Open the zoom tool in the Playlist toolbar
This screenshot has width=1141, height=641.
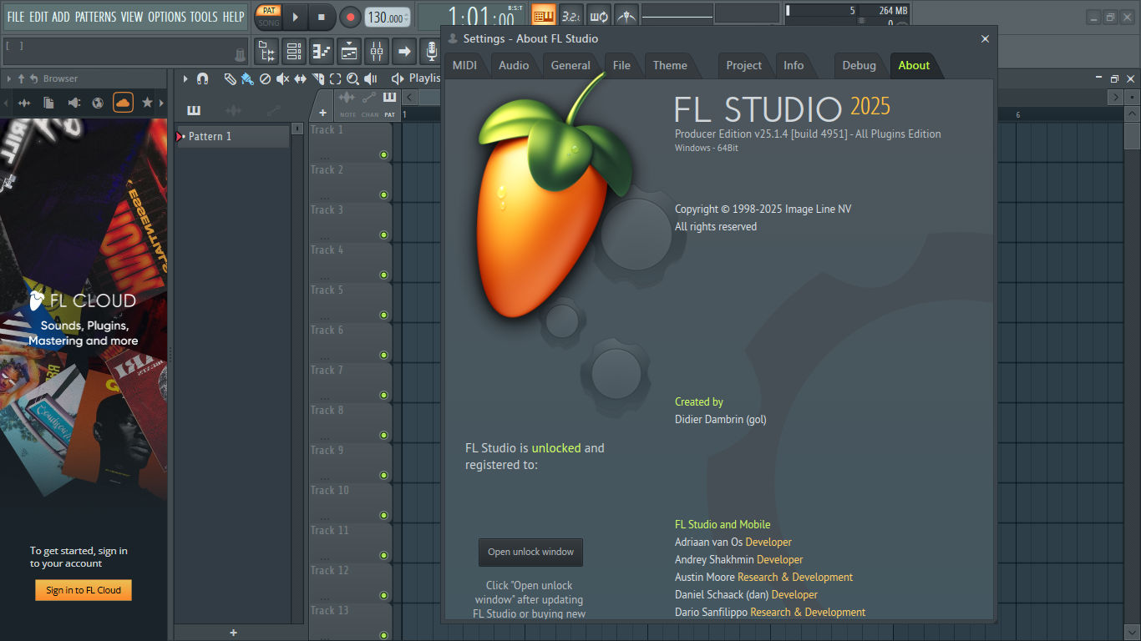tap(353, 79)
